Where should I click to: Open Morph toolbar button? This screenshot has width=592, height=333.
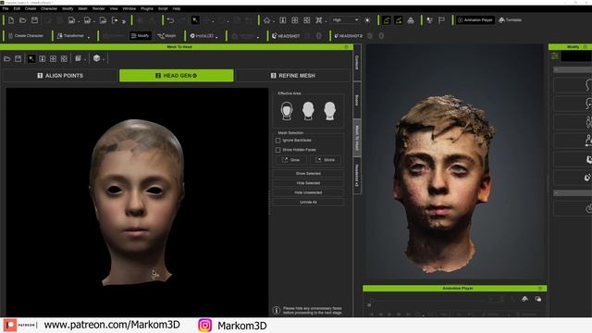point(166,36)
